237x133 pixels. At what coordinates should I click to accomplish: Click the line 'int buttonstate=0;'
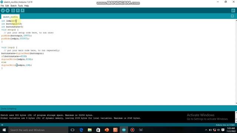[12, 27]
